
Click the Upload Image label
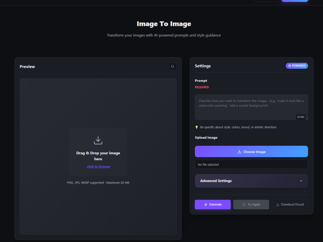click(206, 138)
